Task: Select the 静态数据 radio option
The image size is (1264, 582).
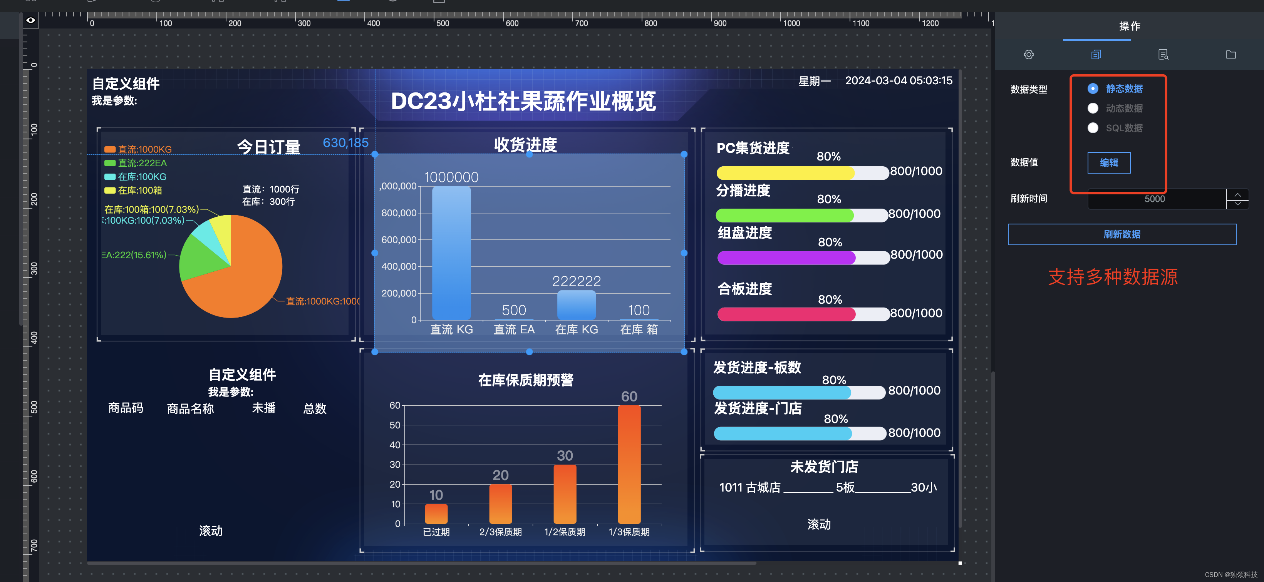Action: (x=1093, y=89)
